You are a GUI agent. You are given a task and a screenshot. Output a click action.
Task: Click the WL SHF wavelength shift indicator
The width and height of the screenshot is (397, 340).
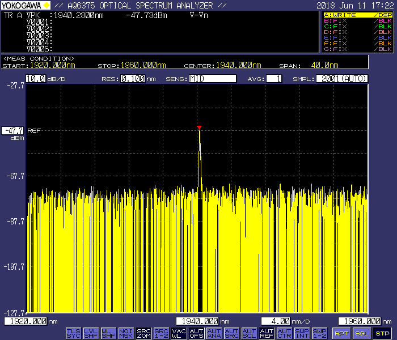click(108, 333)
